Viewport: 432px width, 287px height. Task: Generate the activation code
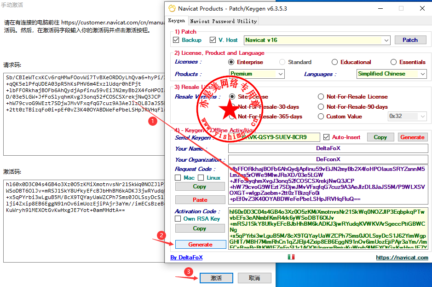[201, 245]
